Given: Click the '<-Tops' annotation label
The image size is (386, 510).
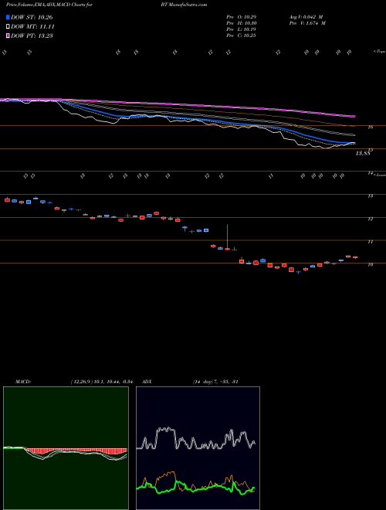Looking at the screenshot, I should tap(379, 52).
